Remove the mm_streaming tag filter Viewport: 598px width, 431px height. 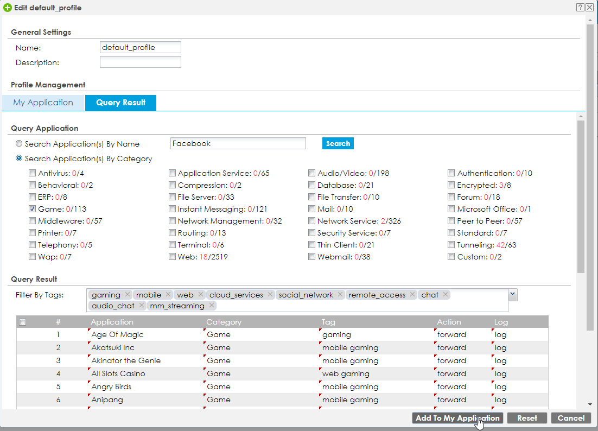click(212, 306)
